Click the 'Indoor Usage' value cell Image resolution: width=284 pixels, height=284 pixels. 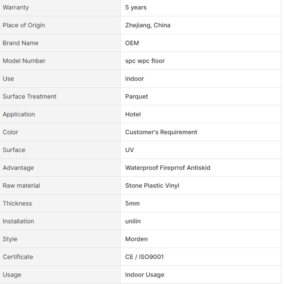[x=201, y=275]
